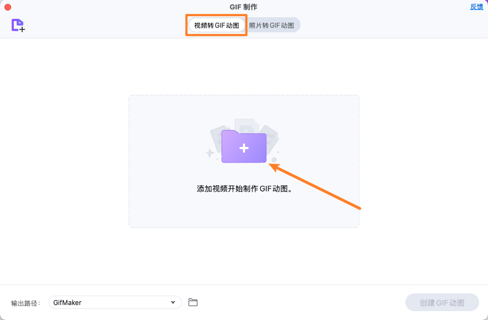Screen dimensions: 488x320
Task: Click the dashed upload area to add videos
Action: coord(244,161)
